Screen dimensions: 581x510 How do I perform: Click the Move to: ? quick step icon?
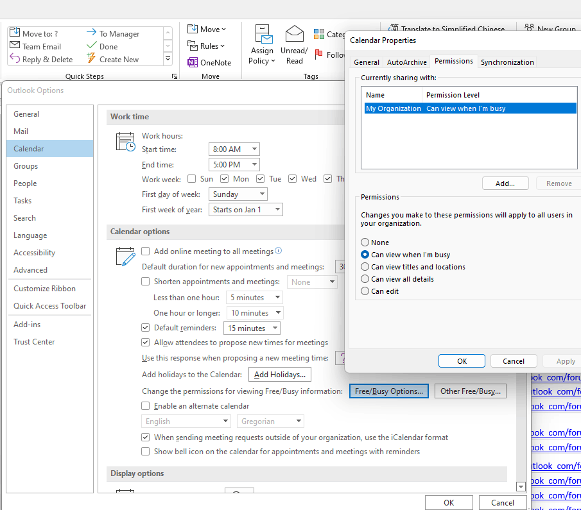tap(15, 32)
